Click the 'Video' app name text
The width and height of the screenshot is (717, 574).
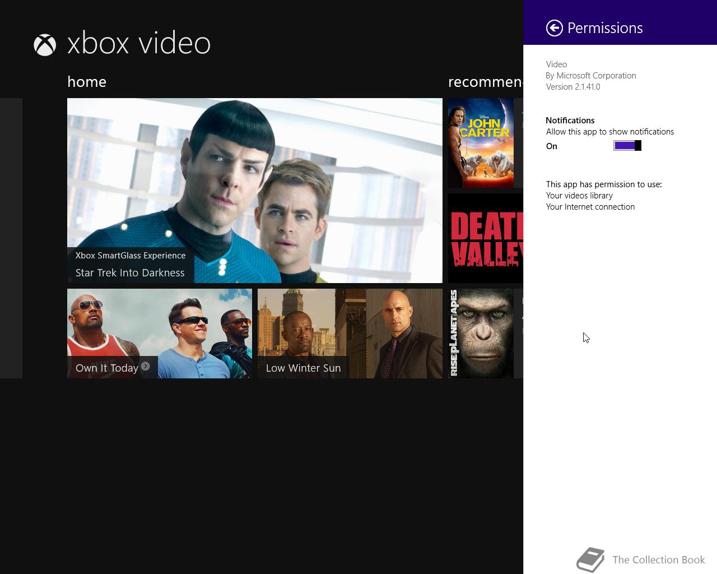(557, 64)
